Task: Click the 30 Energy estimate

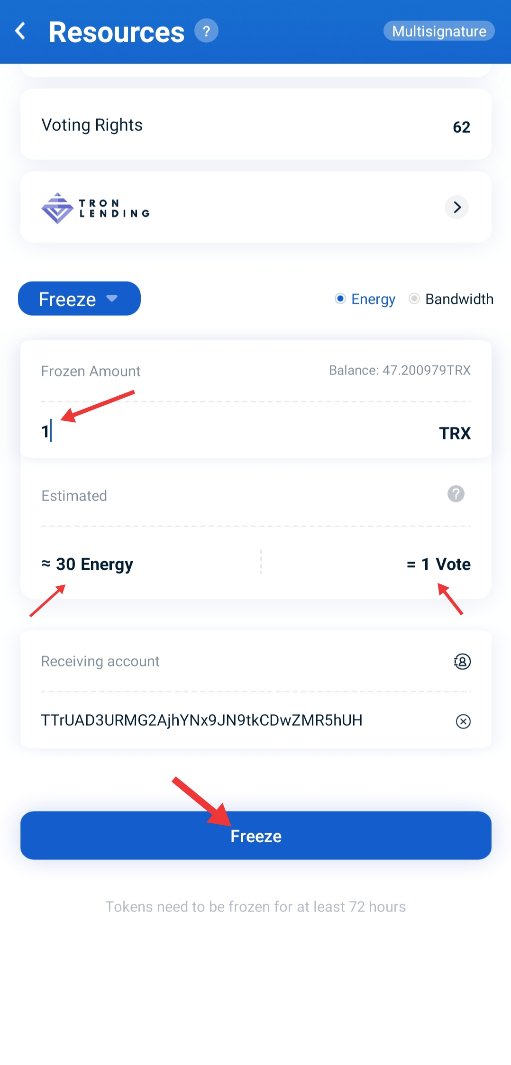Action: tap(87, 564)
